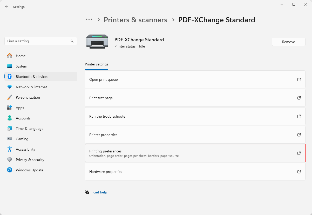
Task: Open Accessibility settings
Action: pyautogui.click(x=41, y=149)
